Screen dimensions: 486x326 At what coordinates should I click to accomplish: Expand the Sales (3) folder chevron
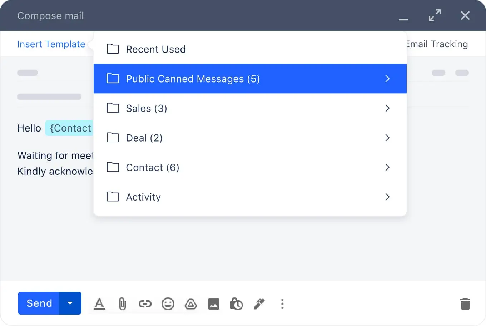(x=387, y=108)
